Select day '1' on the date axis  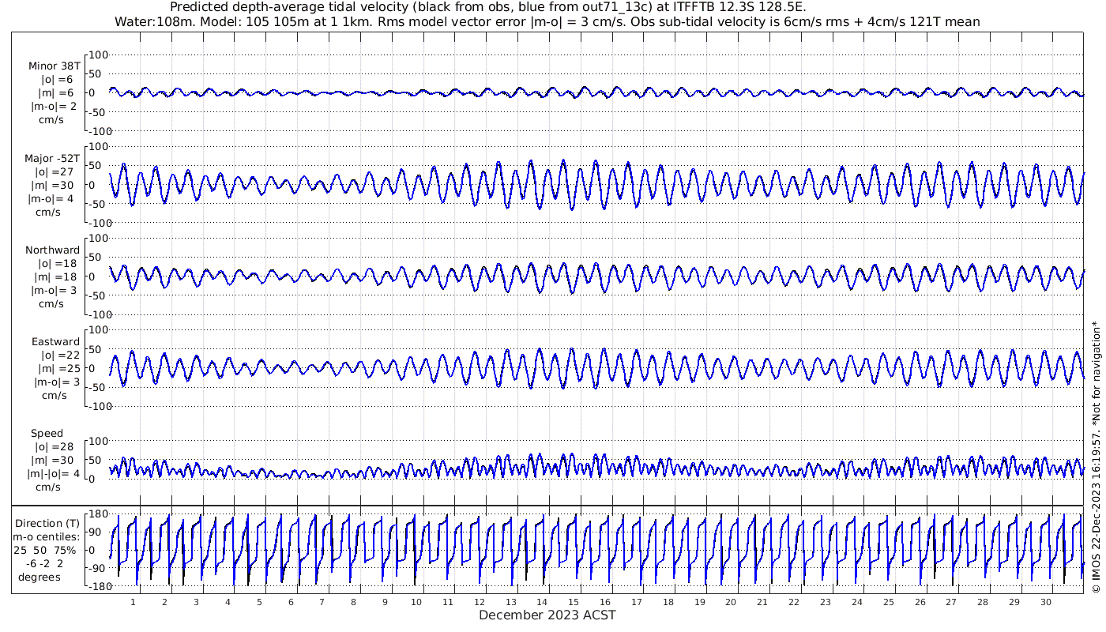coord(134,602)
